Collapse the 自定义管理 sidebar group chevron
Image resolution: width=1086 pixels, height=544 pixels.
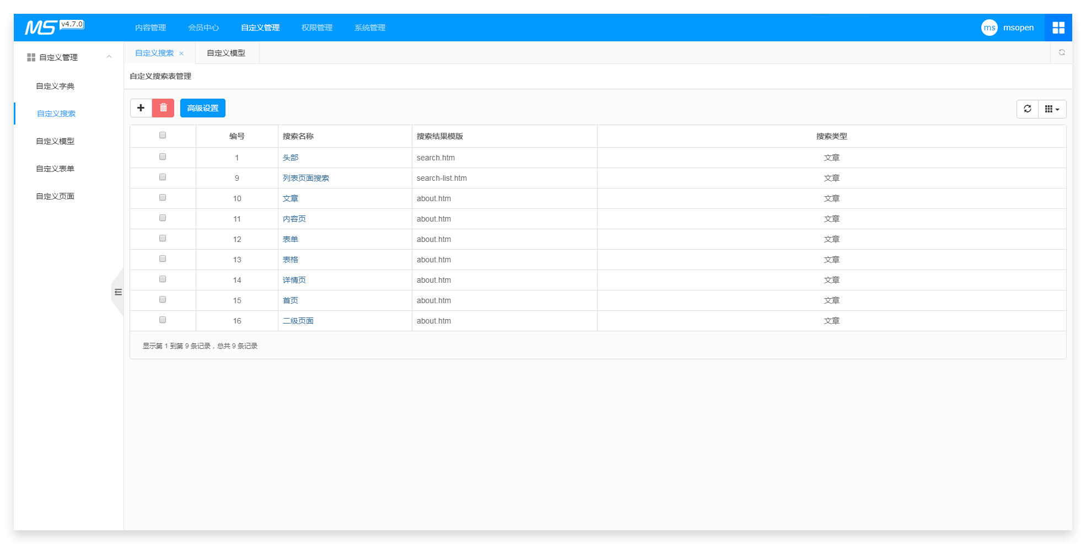tap(109, 57)
